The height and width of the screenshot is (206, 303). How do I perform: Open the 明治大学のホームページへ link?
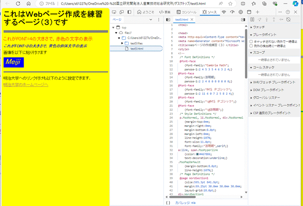(x=26, y=85)
